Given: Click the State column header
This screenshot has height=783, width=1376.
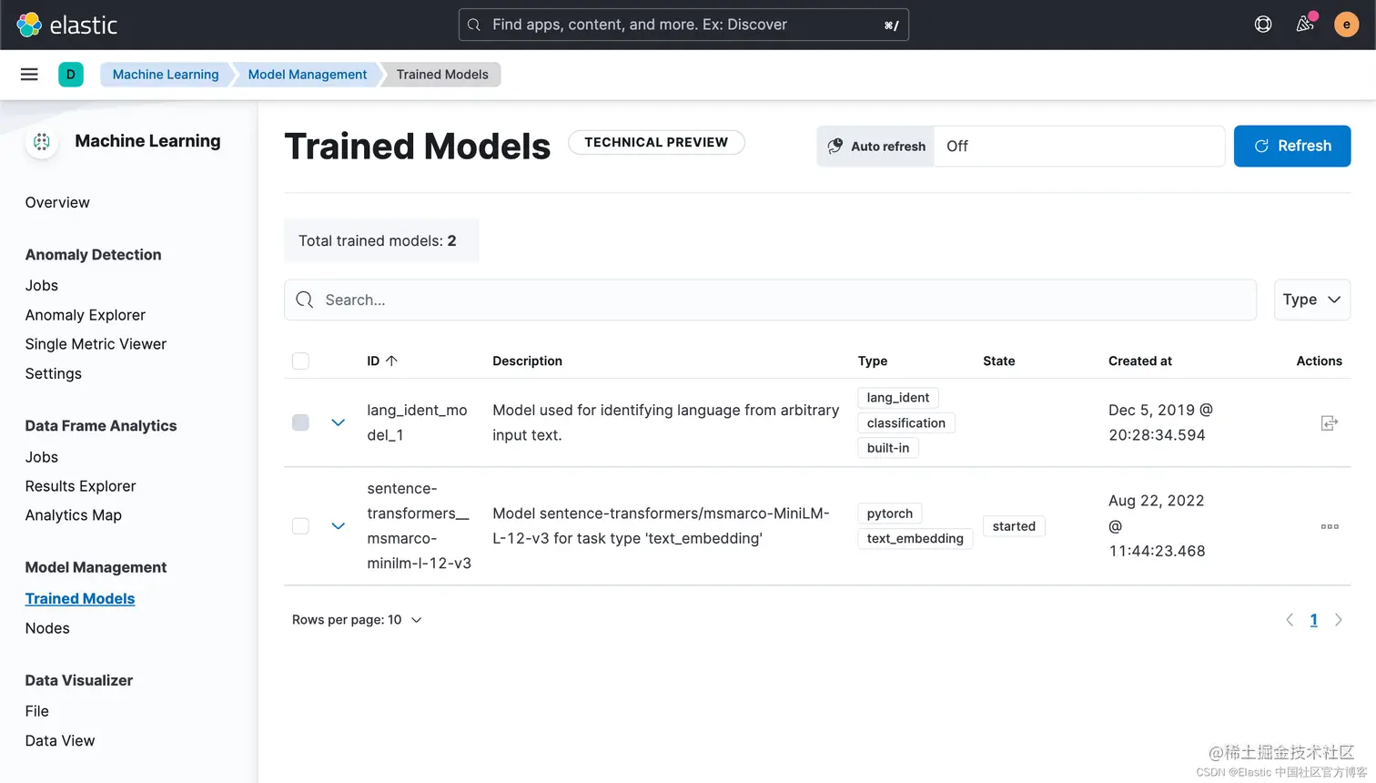Looking at the screenshot, I should (999, 361).
